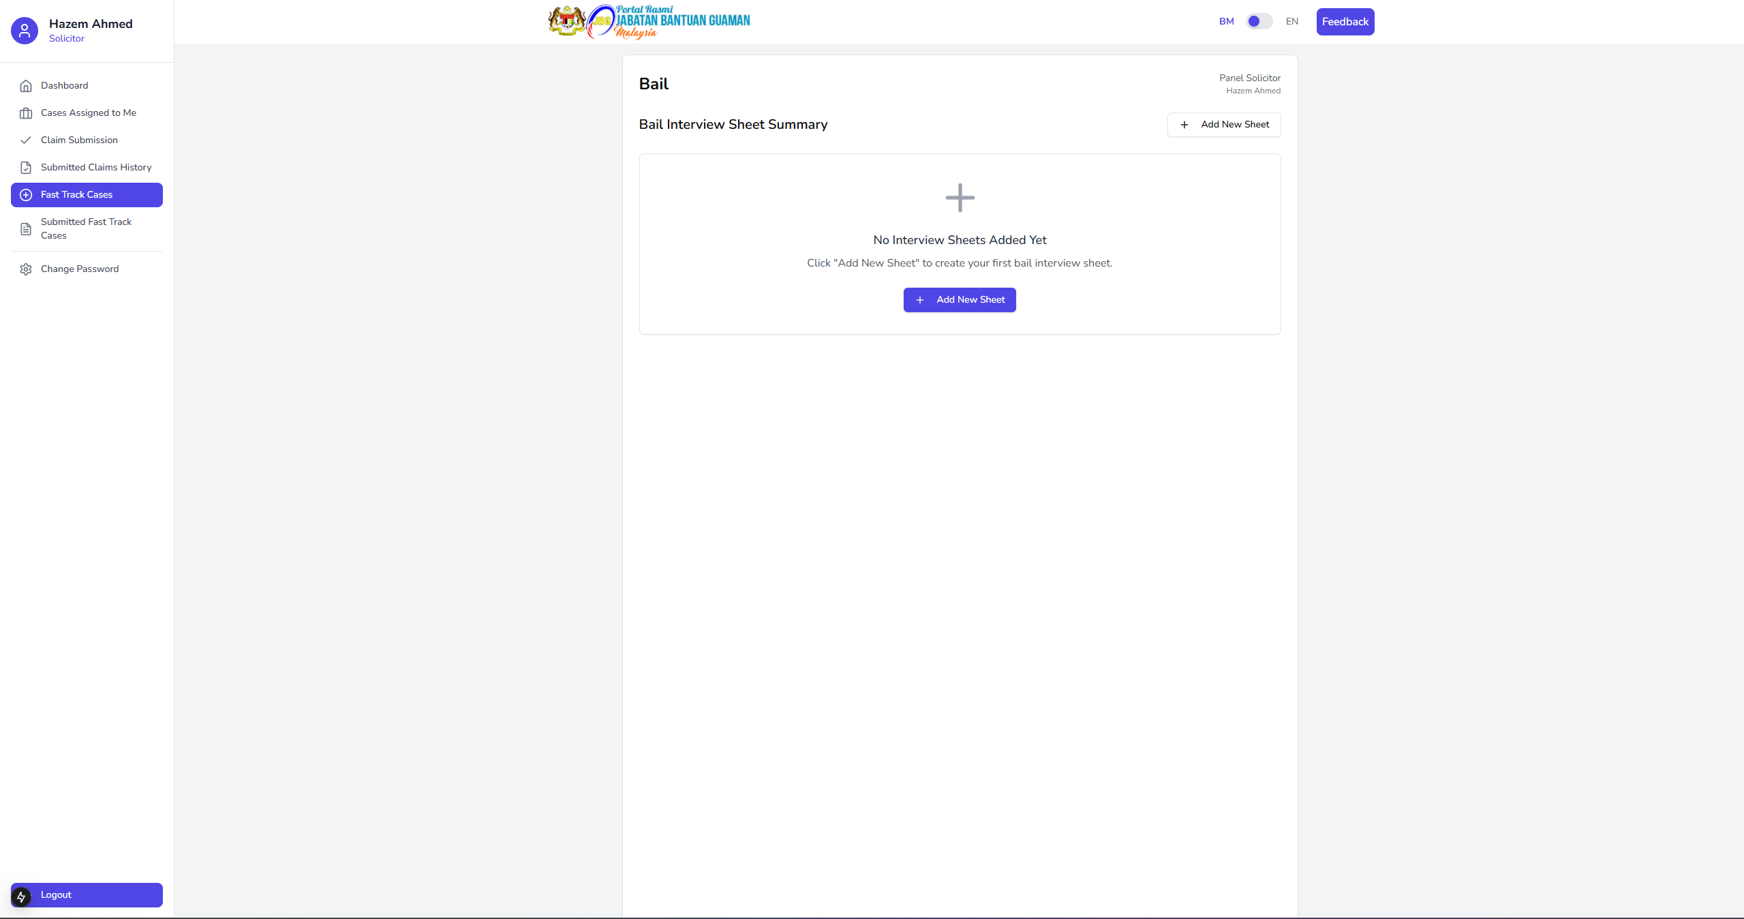Click the Fast Track Cases plus-circle icon
Screen dimensions: 1744x919
pos(26,195)
